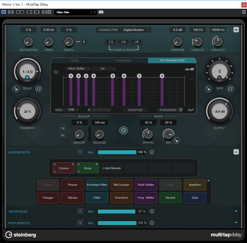Screen dimensions: 247x243
Task: Add the Reverb module
Action: coord(170,198)
